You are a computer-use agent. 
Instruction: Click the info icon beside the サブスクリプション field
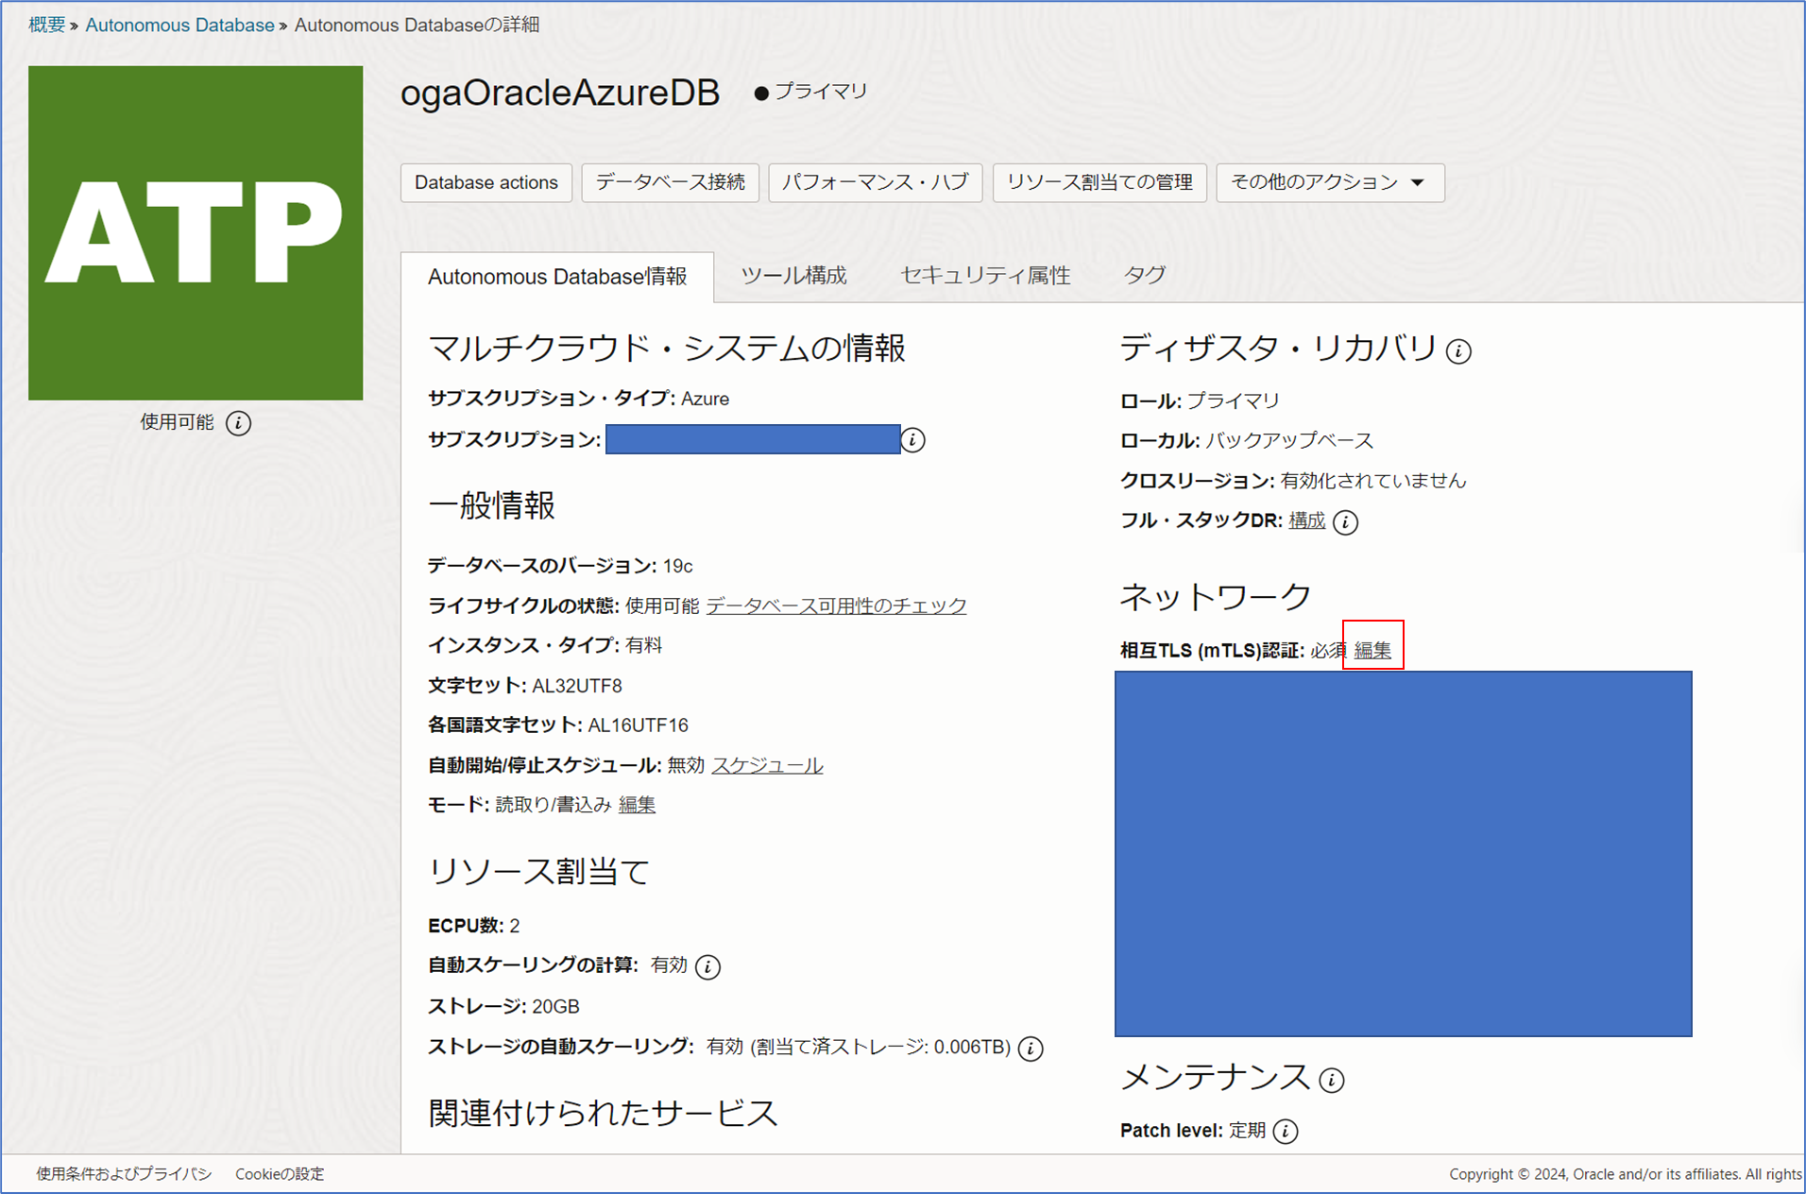coord(912,440)
